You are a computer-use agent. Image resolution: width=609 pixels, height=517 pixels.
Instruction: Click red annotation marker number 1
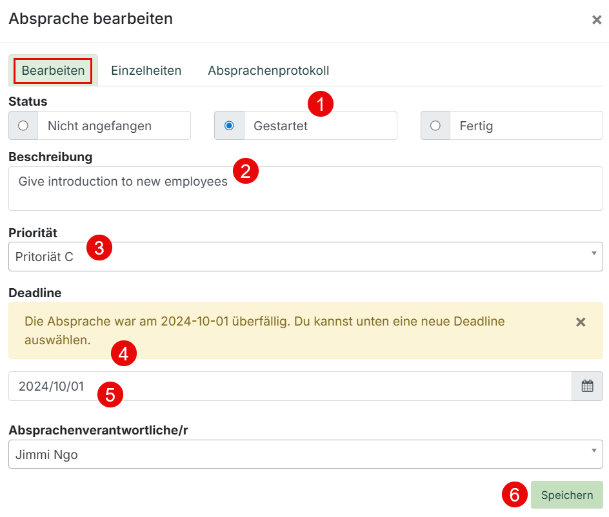coord(321,104)
